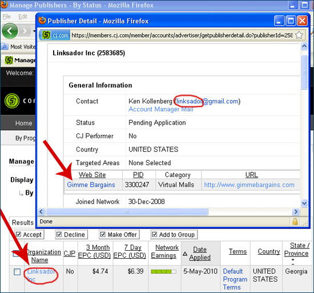This screenshot has width=314, height=293.
Task: Click the 5-May-2010 date applied cell
Action: point(200,271)
